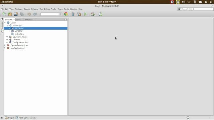Click the New File toolbar icon
The image size is (214, 120).
coord(4,14)
